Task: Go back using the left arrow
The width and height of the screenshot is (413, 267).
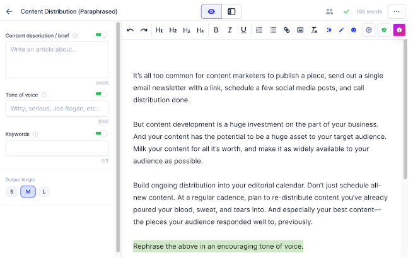Action: (9, 11)
